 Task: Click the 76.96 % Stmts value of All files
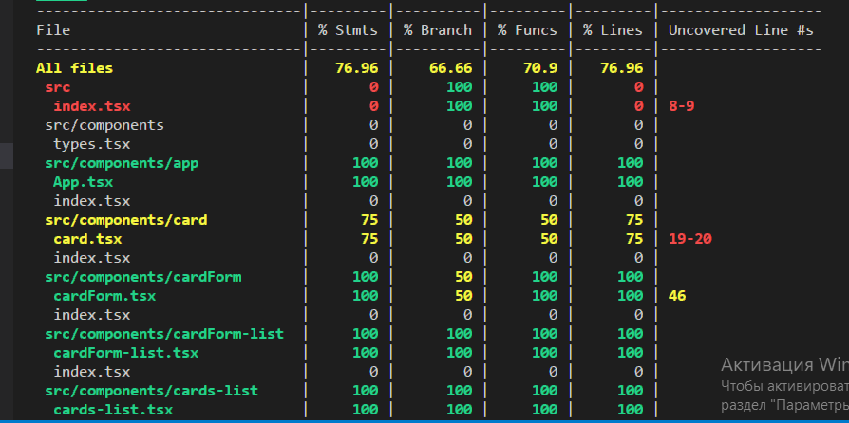click(x=356, y=68)
